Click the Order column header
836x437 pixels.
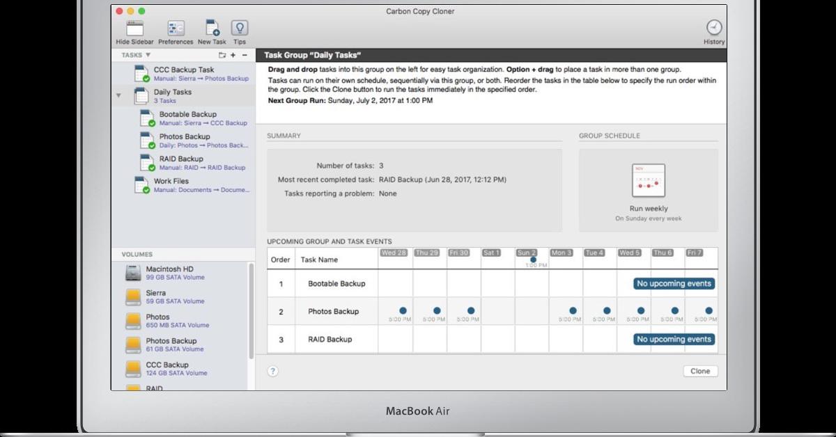tap(280, 260)
